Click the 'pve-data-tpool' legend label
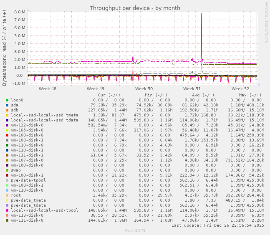 point(28,180)
